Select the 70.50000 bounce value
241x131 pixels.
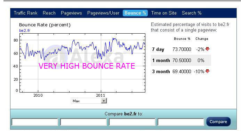click(182, 60)
